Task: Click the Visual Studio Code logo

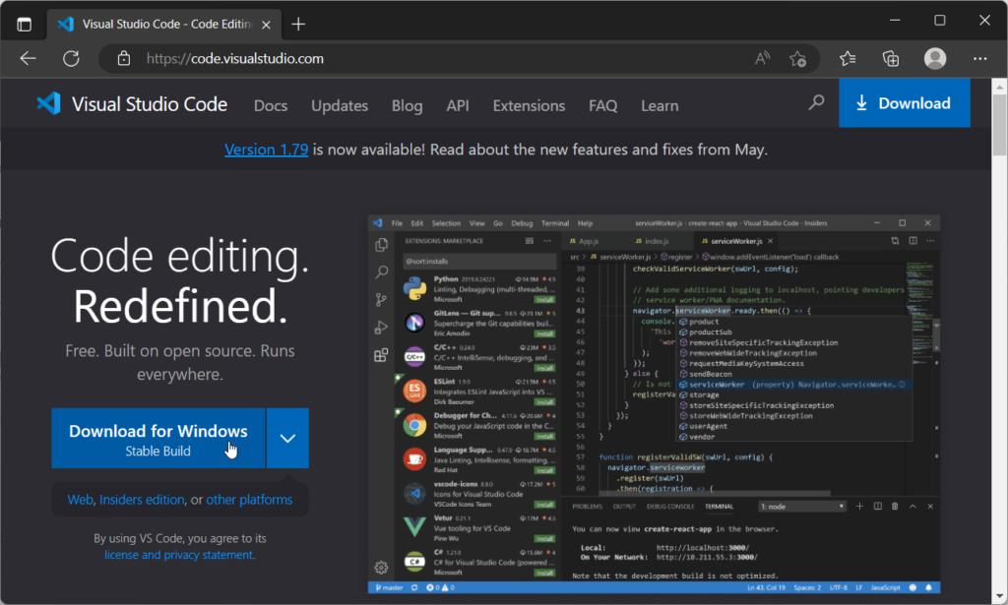Action: [x=132, y=104]
